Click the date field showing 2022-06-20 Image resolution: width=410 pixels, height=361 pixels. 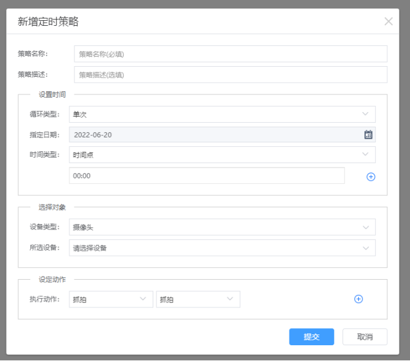[214, 134]
